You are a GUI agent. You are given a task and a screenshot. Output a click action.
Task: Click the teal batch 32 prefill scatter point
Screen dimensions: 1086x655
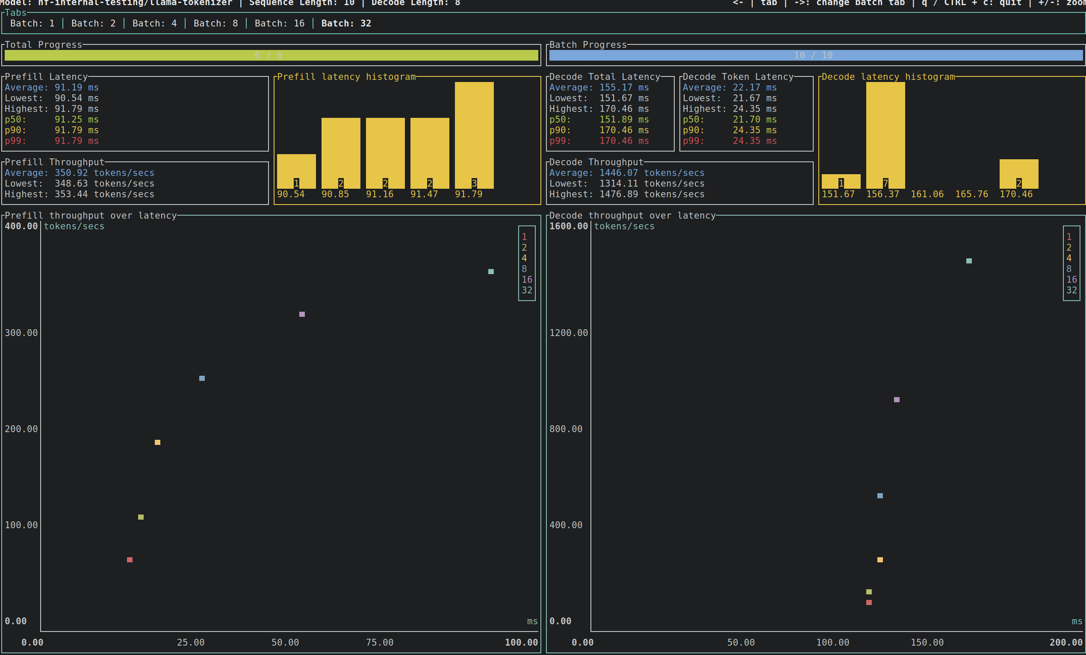[490, 271]
